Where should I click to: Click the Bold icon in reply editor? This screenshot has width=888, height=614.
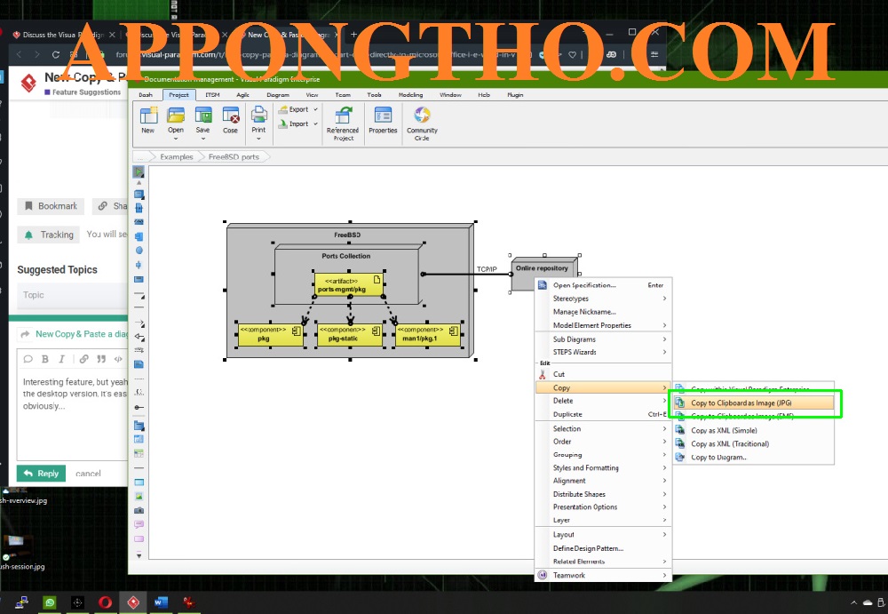pos(45,359)
